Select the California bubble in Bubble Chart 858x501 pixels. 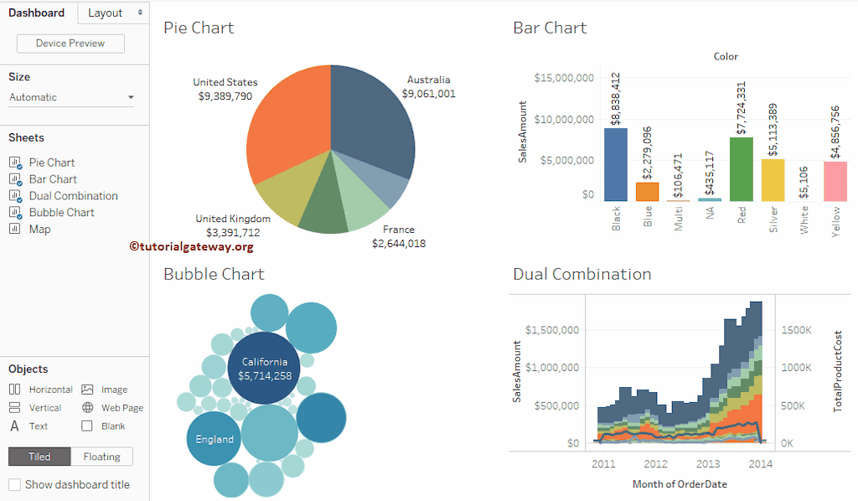pos(265,367)
